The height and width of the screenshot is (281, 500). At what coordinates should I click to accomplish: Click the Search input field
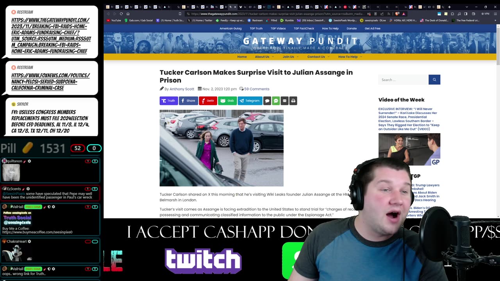(403, 80)
